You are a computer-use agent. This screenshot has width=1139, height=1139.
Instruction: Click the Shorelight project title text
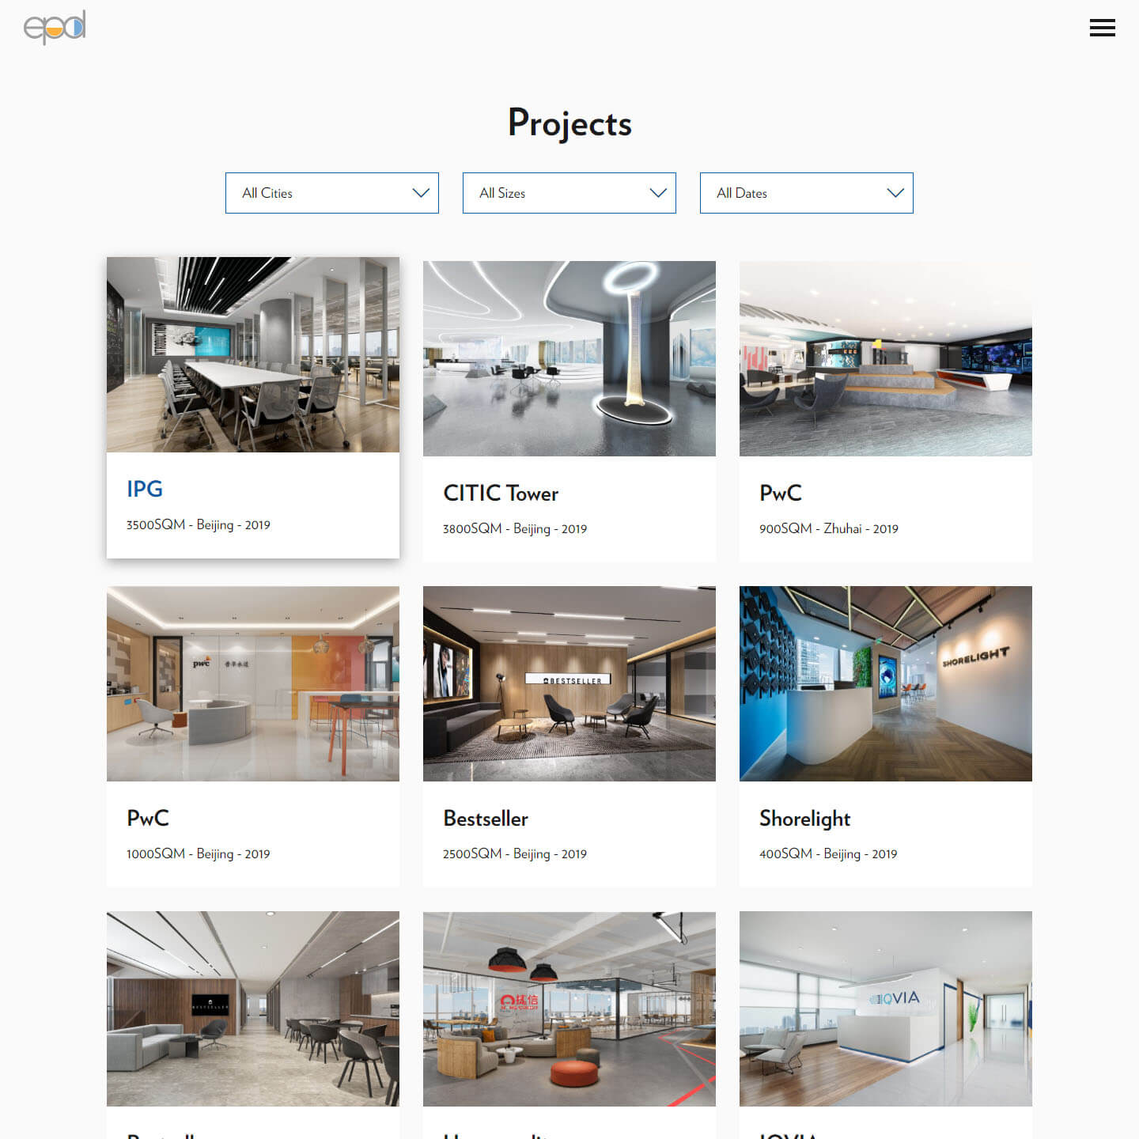click(804, 819)
